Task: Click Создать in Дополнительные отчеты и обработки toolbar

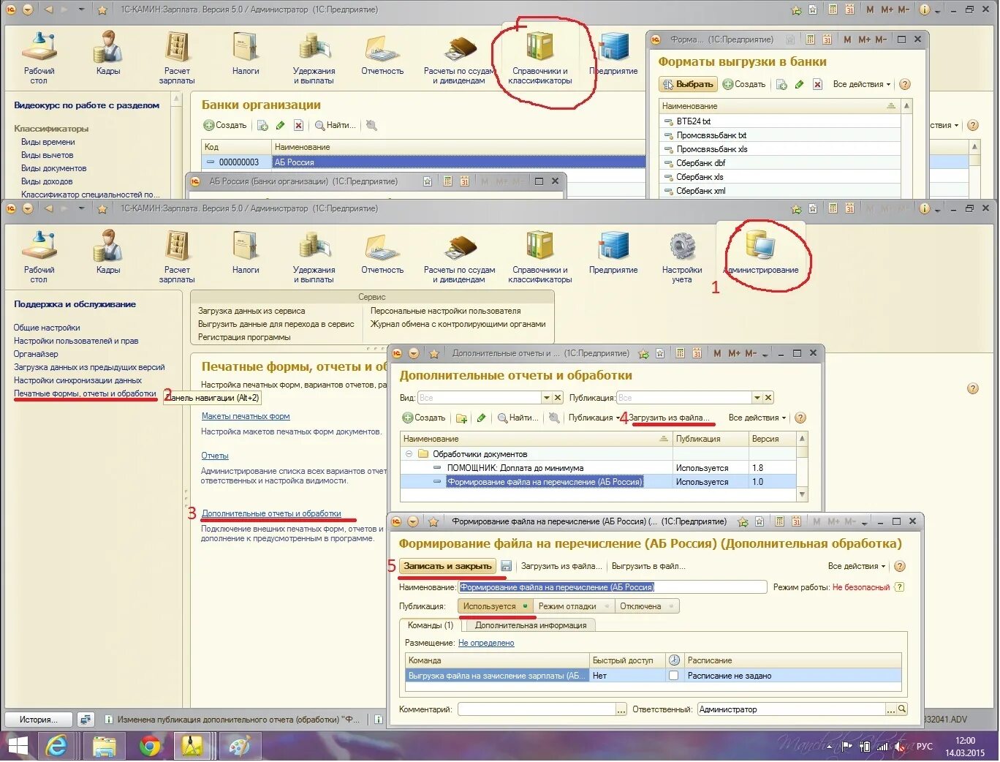Action: (x=424, y=418)
